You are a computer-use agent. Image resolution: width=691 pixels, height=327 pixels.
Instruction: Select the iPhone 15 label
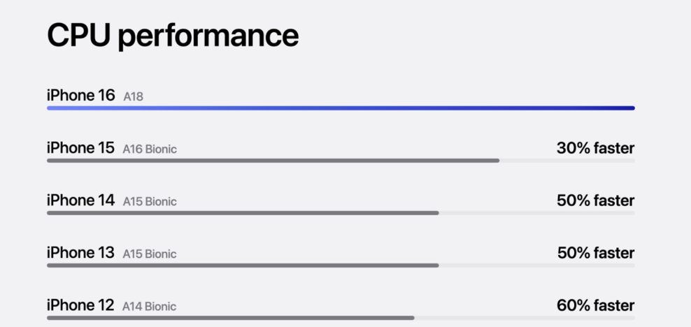click(80, 147)
